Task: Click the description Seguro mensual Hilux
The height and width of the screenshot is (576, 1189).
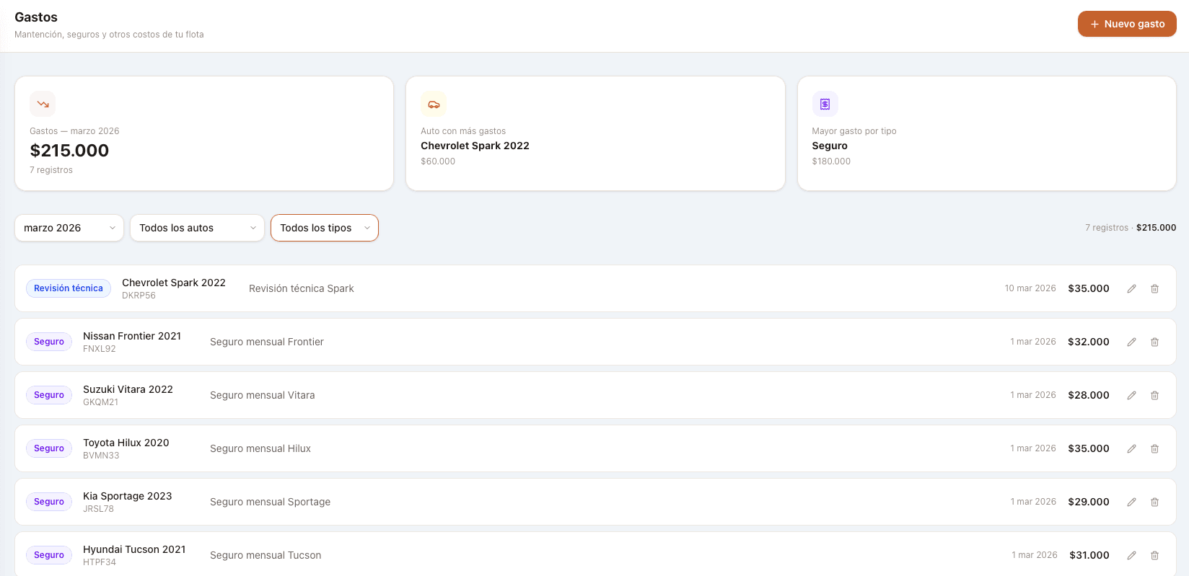Action: point(260,448)
